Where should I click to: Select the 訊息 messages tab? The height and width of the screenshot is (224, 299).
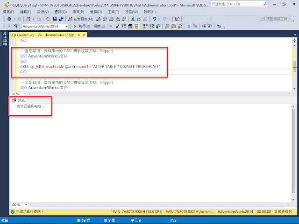[19, 100]
